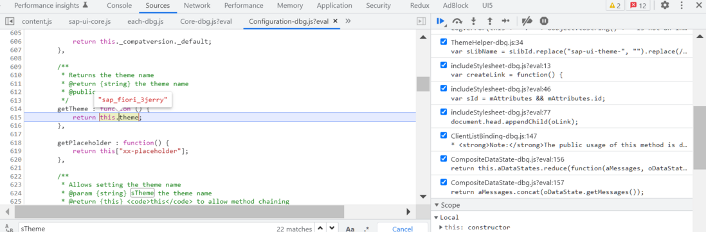
Task: Set breakpoint on line number 619
Action: pos(15,151)
